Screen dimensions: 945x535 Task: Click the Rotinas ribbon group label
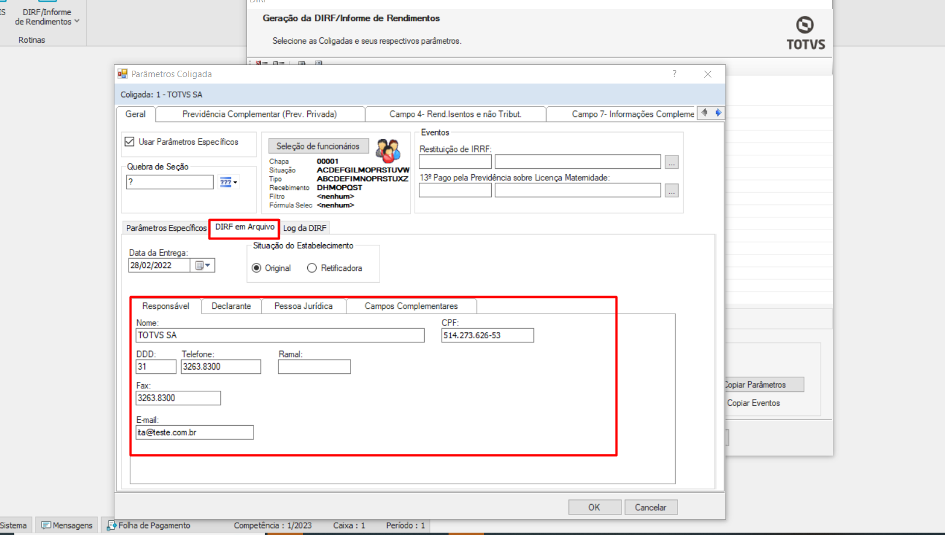point(32,40)
